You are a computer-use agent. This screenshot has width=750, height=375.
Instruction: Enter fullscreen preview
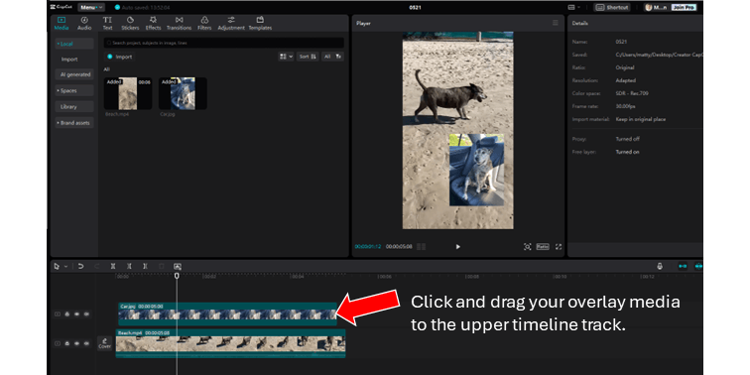[559, 247]
